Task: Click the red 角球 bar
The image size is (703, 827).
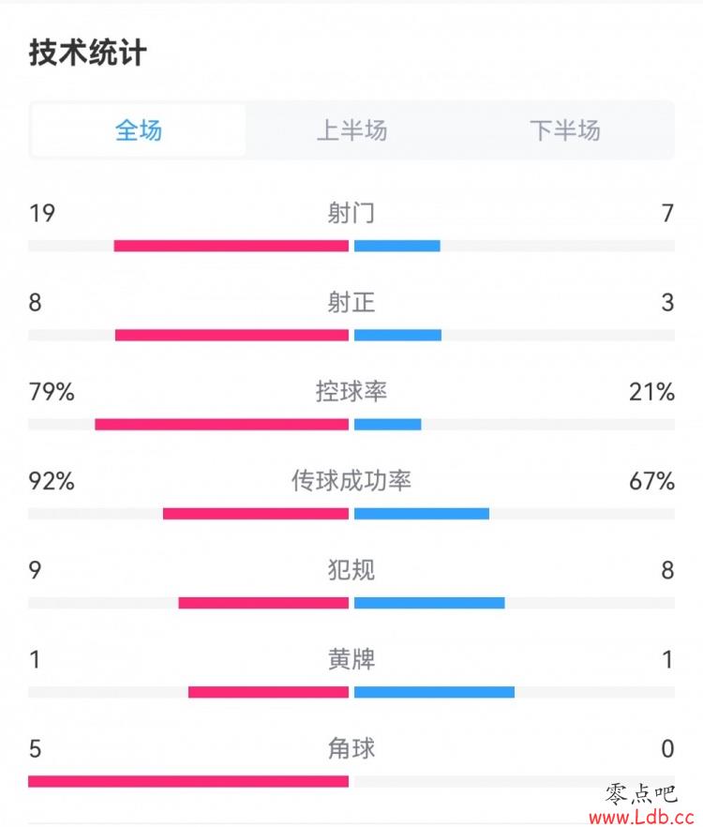Action: pyautogui.click(x=188, y=781)
